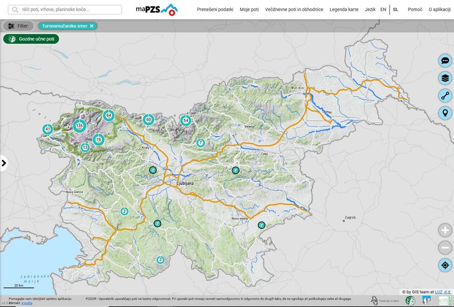Click the maPZS logo

pos(157,10)
